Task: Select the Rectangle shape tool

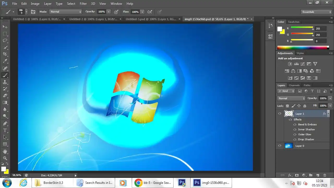Action: 5,144
